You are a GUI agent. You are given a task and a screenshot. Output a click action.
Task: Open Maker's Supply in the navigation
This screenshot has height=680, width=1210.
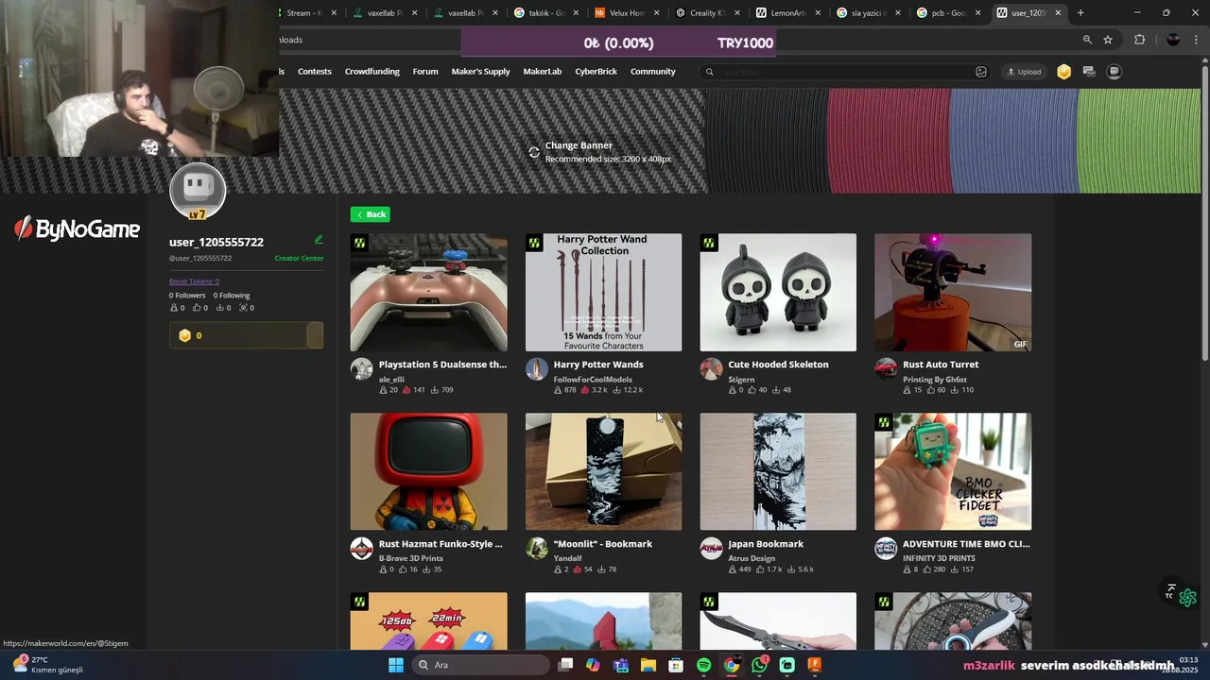click(480, 72)
